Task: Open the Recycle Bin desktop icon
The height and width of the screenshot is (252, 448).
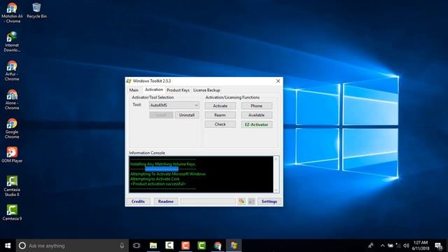Action: [x=36, y=10]
